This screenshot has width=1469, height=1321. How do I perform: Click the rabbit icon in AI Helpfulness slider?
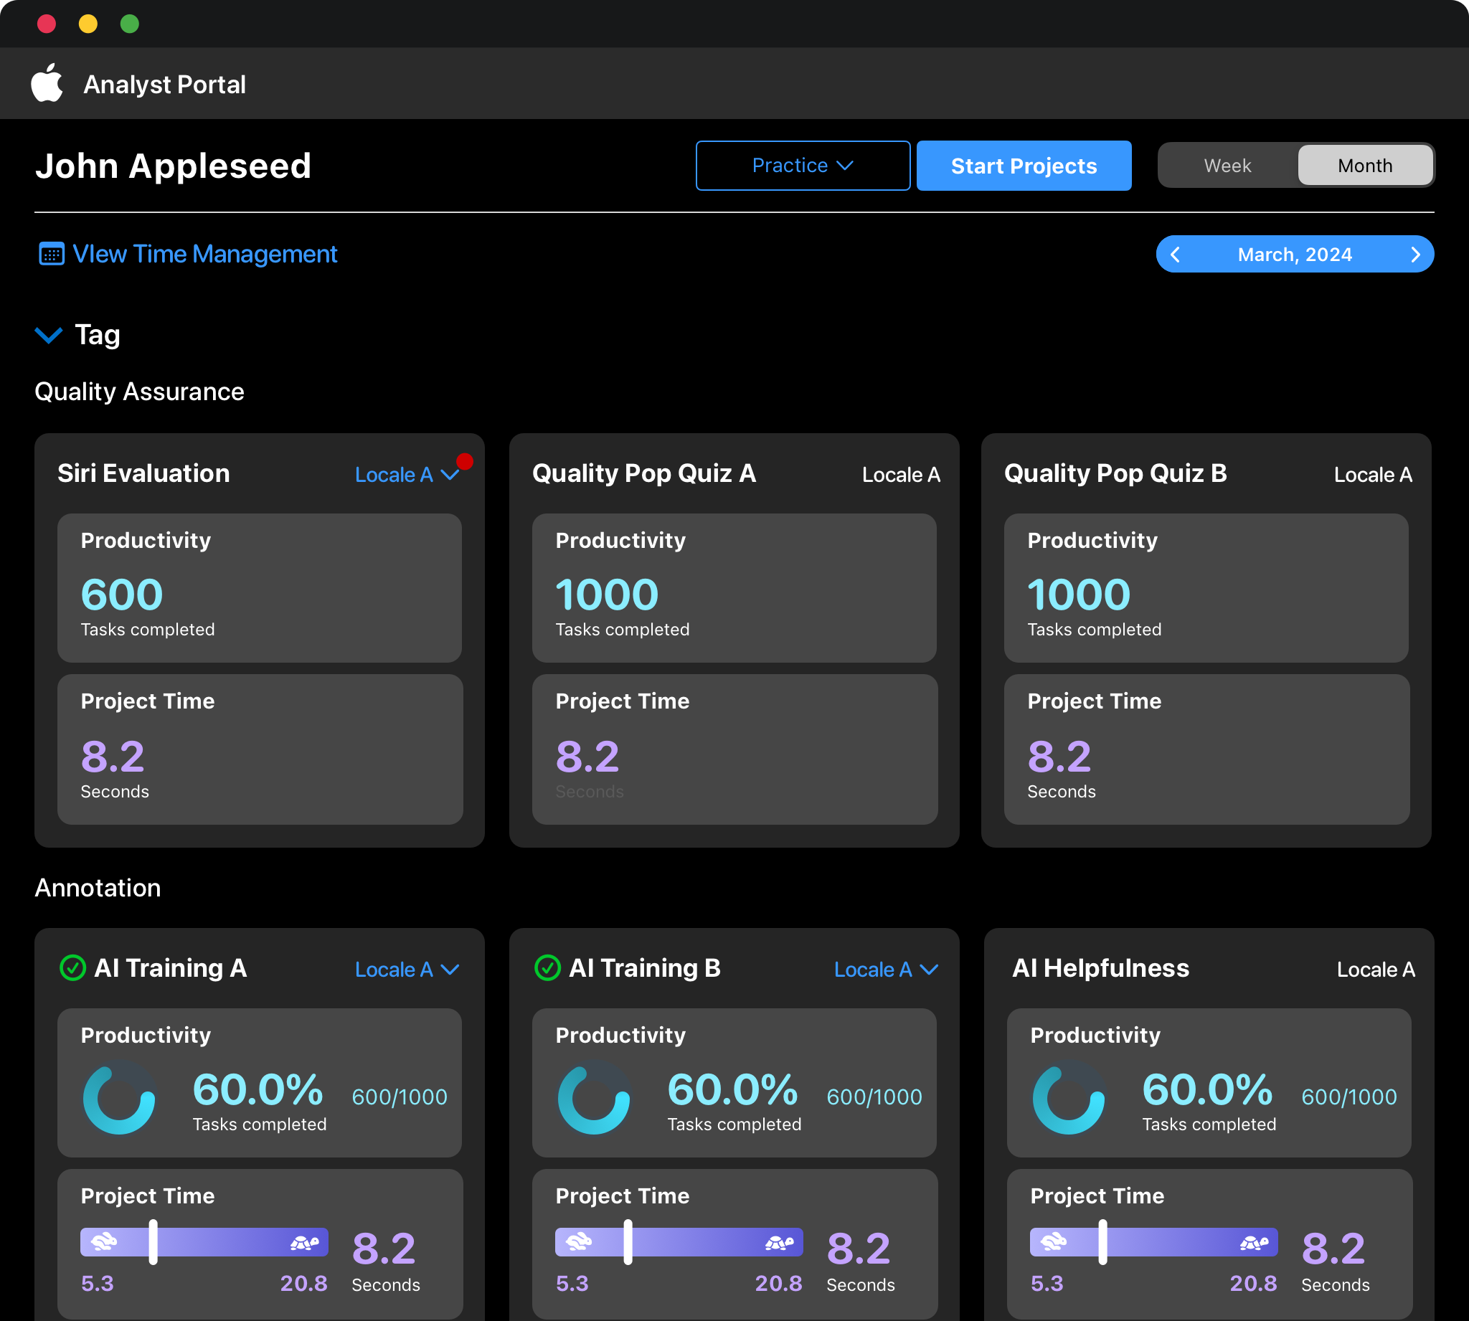1053,1241
